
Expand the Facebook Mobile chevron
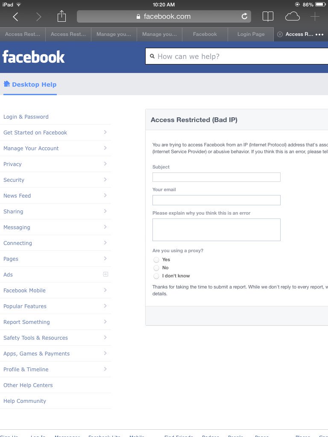pyautogui.click(x=105, y=290)
